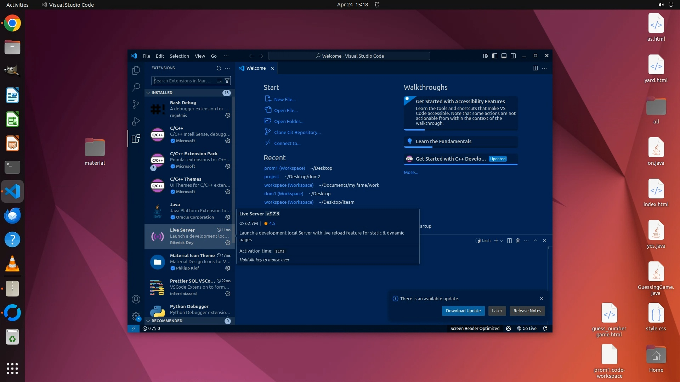Click the Search Extensions in Marketplace field

(182, 81)
